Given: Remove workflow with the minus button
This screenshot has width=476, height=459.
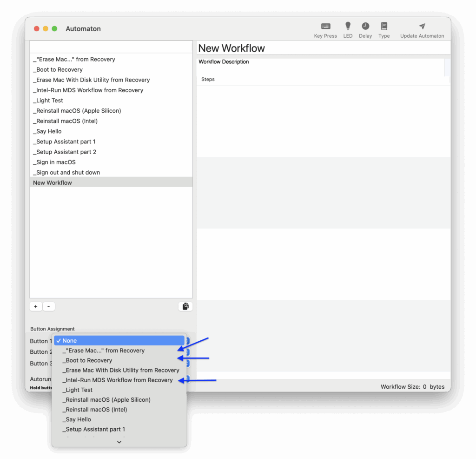Looking at the screenshot, I should (48, 306).
